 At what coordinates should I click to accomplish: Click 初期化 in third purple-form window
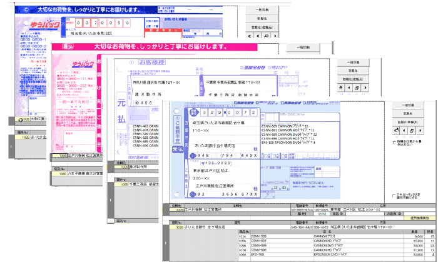click(353, 71)
